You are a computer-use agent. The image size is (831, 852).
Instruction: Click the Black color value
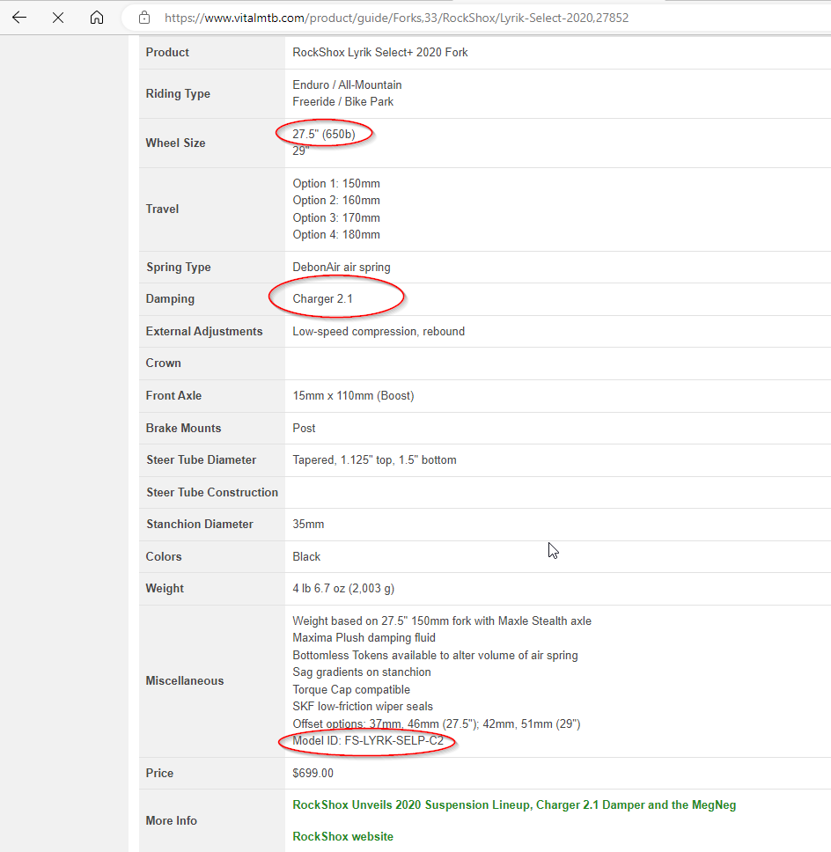pyautogui.click(x=306, y=556)
